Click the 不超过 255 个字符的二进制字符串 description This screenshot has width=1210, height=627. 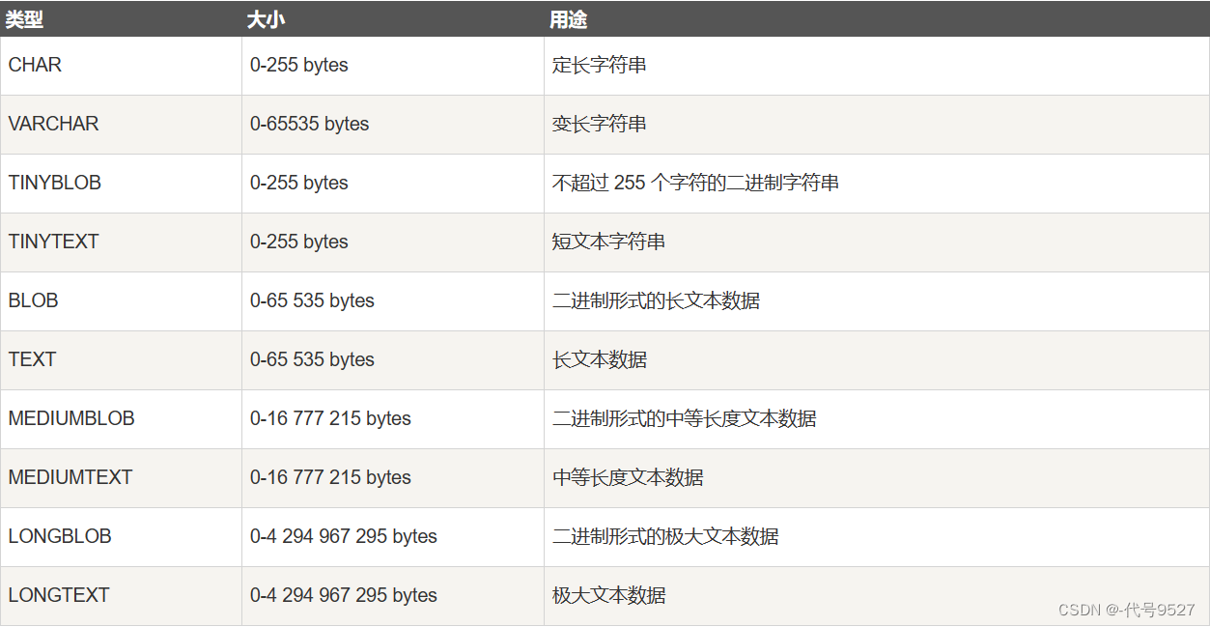695,183
